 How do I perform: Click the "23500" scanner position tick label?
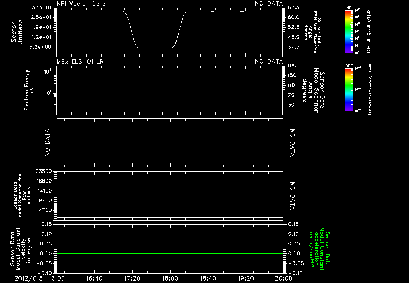coord(44,171)
